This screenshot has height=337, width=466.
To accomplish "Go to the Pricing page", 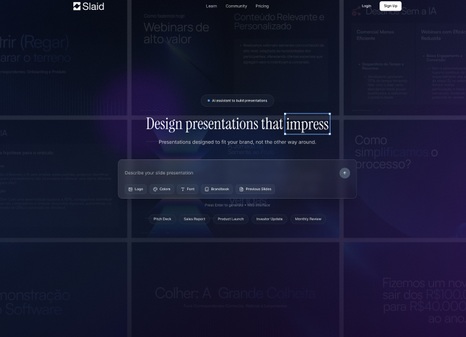I will 262,6.
